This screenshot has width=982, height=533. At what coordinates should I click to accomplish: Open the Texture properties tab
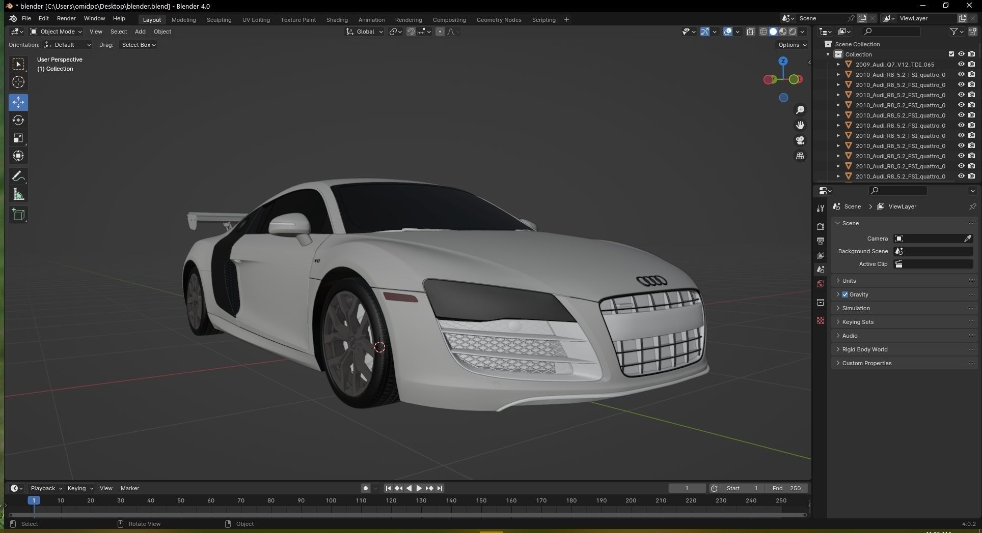pos(821,320)
